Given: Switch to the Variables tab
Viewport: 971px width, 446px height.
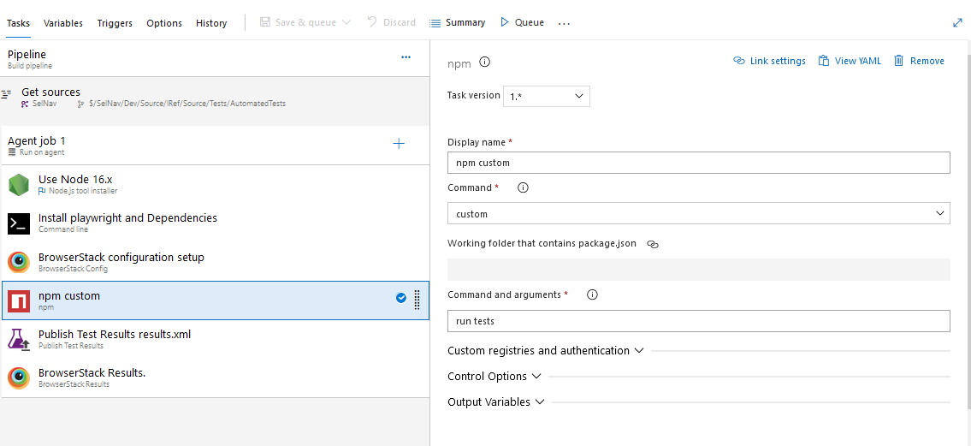Looking at the screenshot, I should (x=63, y=23).
